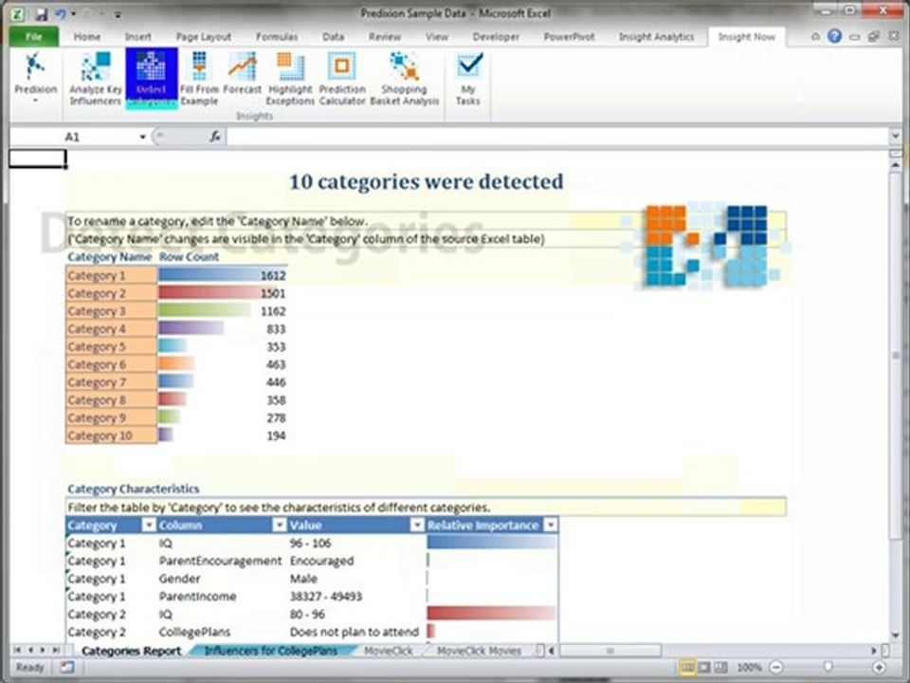Run Analyze Key Influencers
This screenshot has height=683, width=910.
point(96,79)
